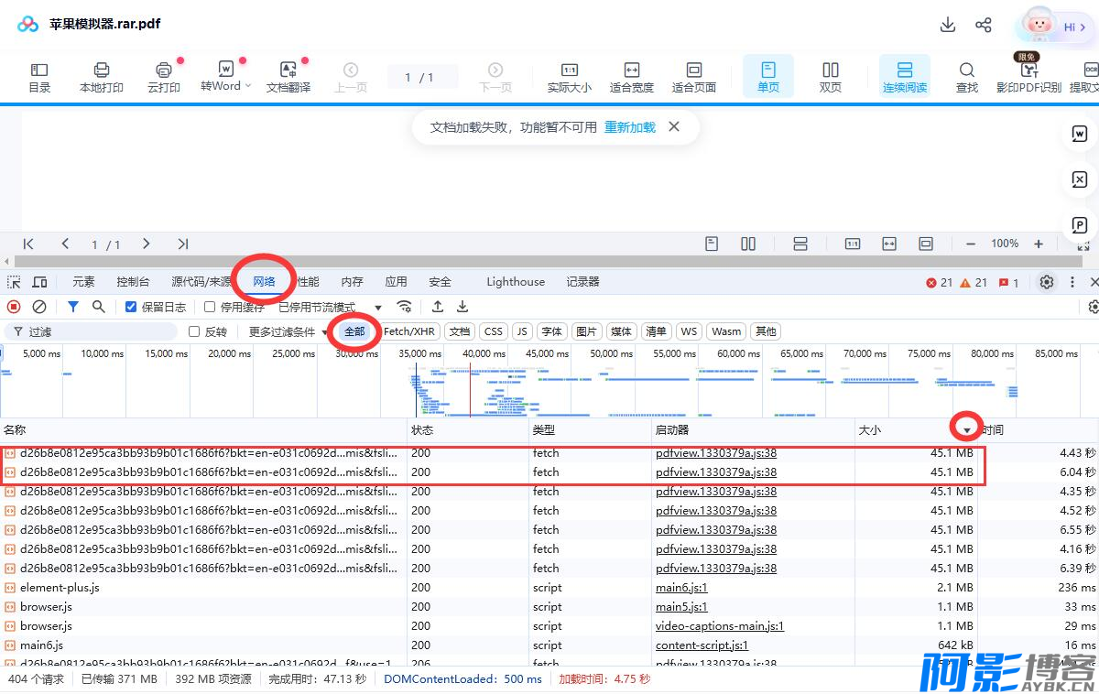The width and height of the screenshot is (1099, 694).
Task: Click the 过滤 filter input field
Action: (x=92, y=331)
